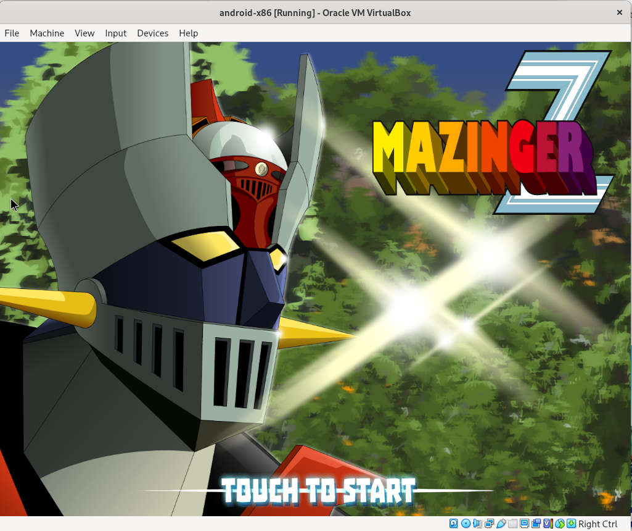
Task: Open the optical disk status icon
Action: [466, 524]
